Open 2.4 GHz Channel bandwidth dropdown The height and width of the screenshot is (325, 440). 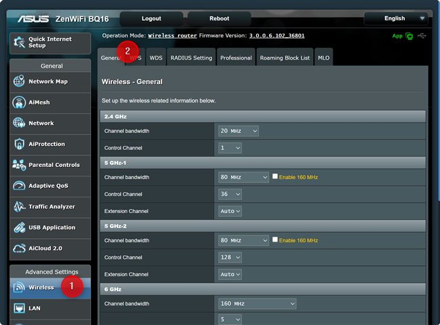[238, 131]
